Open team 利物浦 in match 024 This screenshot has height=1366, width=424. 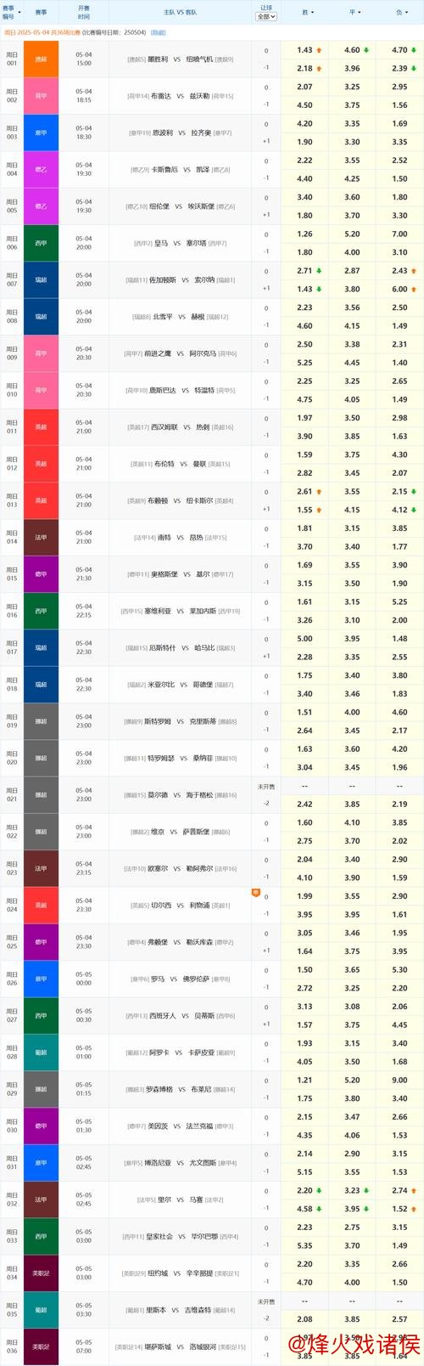(x=199, y=906)
